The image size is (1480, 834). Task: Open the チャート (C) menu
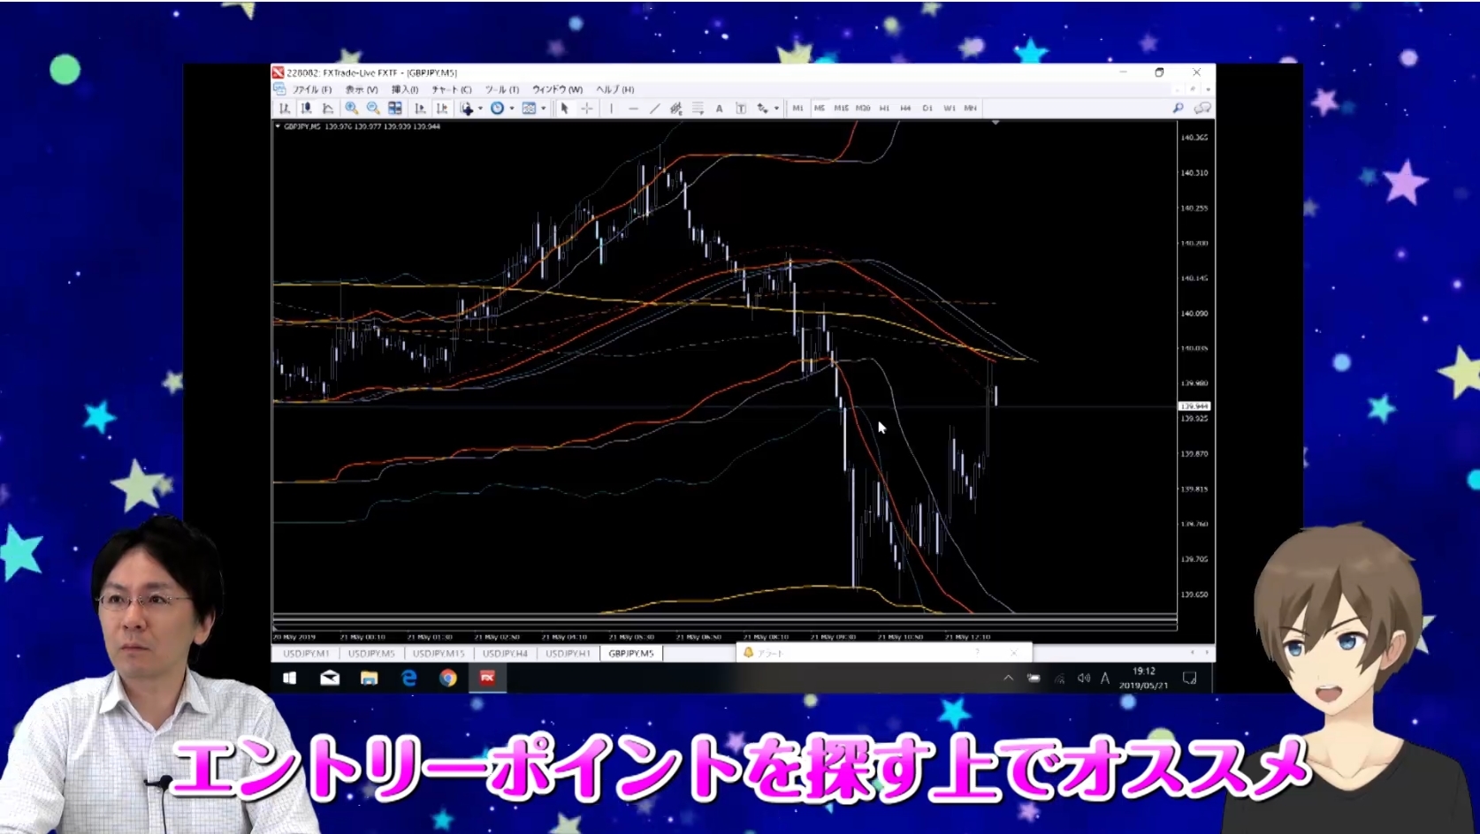click(x=452, y=89)
